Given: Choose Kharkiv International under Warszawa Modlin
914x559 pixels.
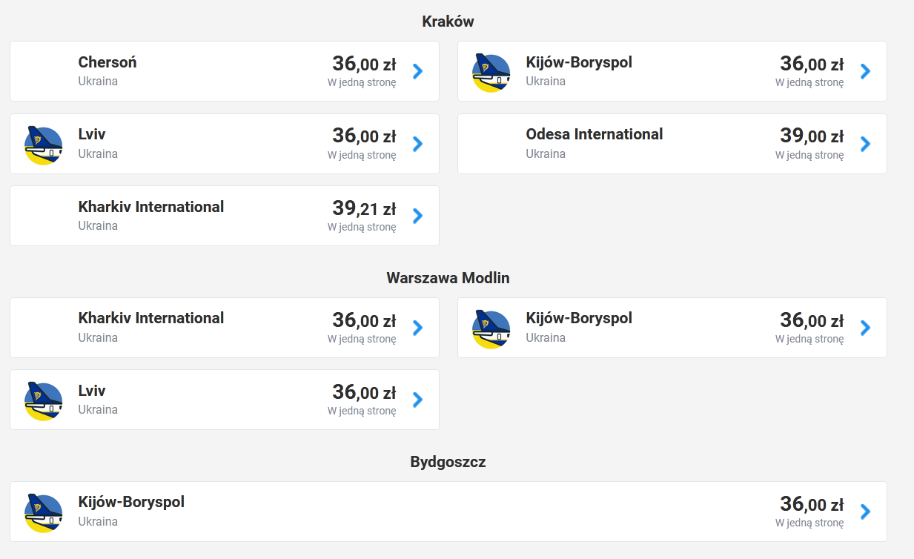Looking at the screenshot, I should (x=151, y=318).
